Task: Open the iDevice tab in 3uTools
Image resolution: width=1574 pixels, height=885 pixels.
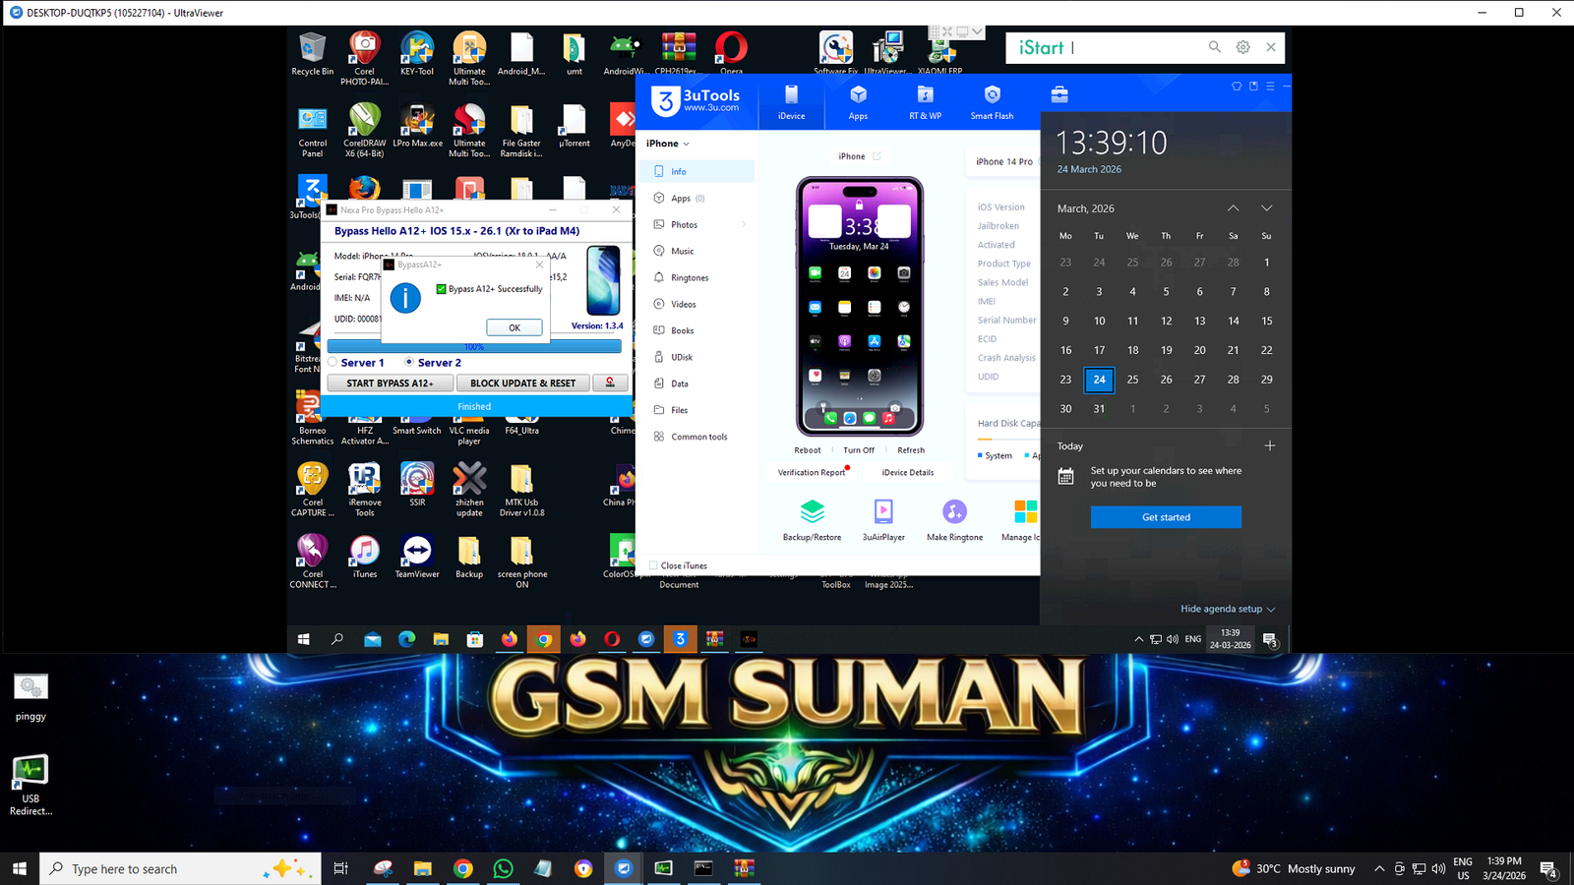Action: (x=791, y=101)
